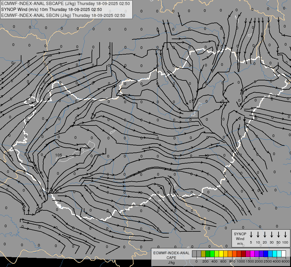Click the pure blue CAPE legend swatch

pyautogui.click(x=266, y=254)
